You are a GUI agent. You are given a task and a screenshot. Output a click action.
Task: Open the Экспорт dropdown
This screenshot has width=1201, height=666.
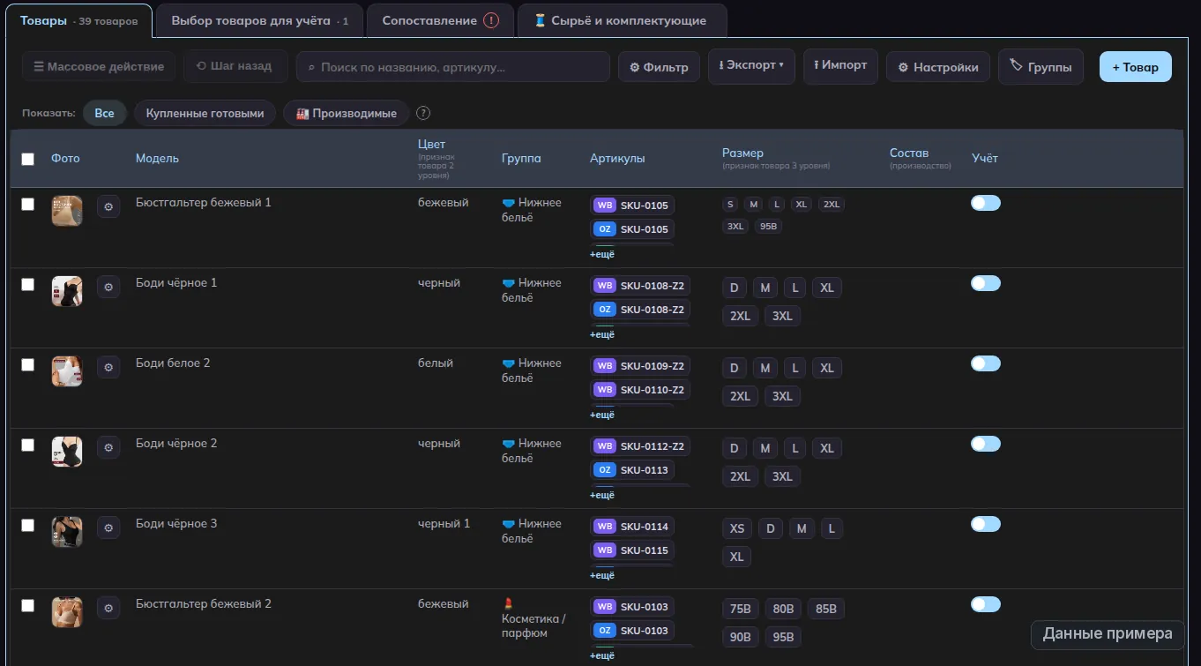pos(751,66)
